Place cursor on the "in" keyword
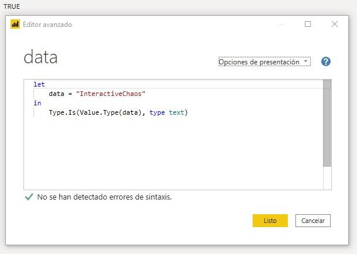 tap(38, 103)
